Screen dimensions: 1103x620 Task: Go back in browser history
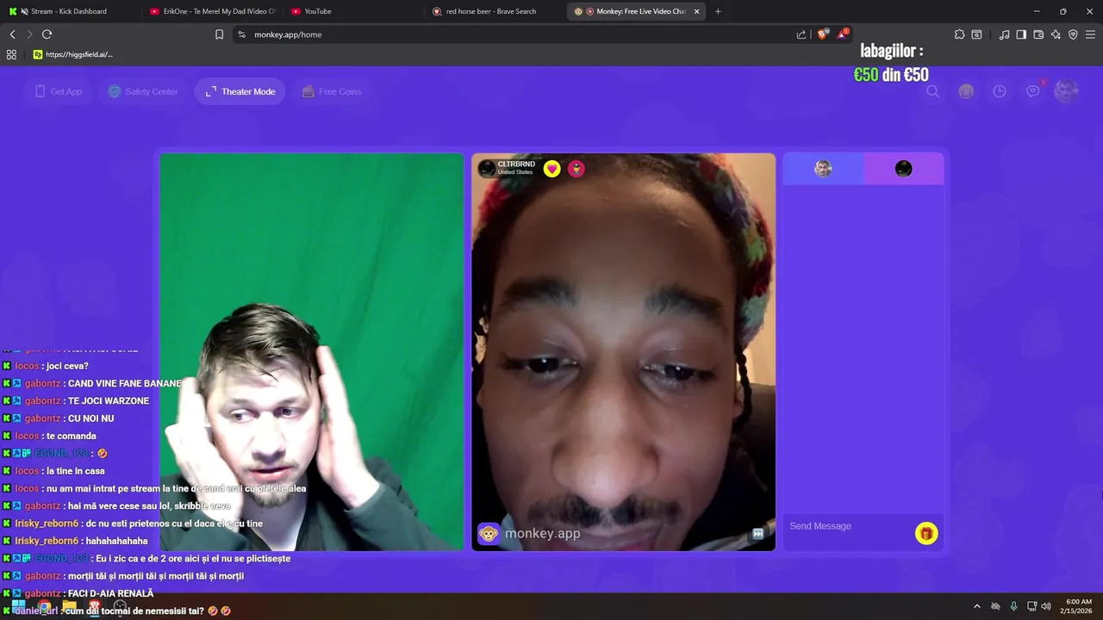[x=12, y=34]
